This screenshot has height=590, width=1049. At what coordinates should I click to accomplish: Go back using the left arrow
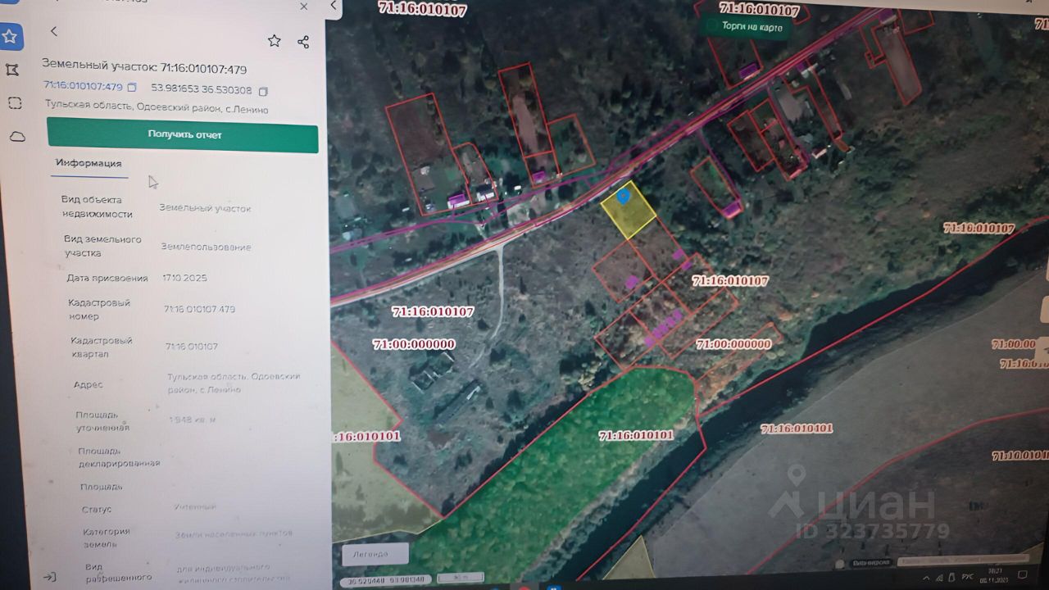pos(54,31)
